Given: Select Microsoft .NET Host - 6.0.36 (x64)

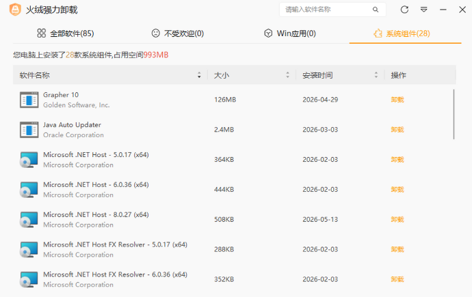Looking at the screenshot, I should pyautogui.click(x=96, y=185).
